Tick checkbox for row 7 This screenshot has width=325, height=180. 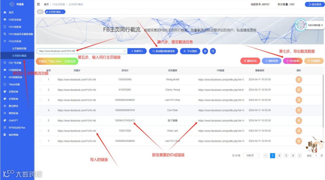tap(40, 141)
